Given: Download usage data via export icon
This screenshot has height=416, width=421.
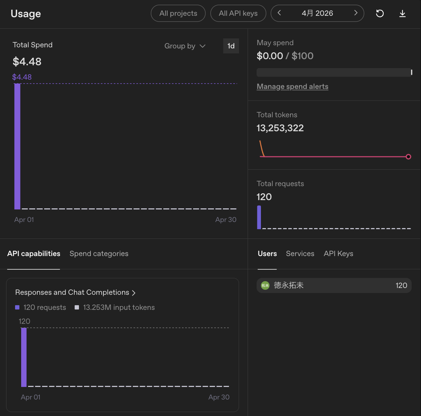Looking at the screenshot, I should pos(402,13).
